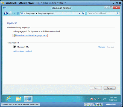This screenshot has width=123, height=107.
Task: Click Remove for Microsoft IME
Action: click(110, 47)
